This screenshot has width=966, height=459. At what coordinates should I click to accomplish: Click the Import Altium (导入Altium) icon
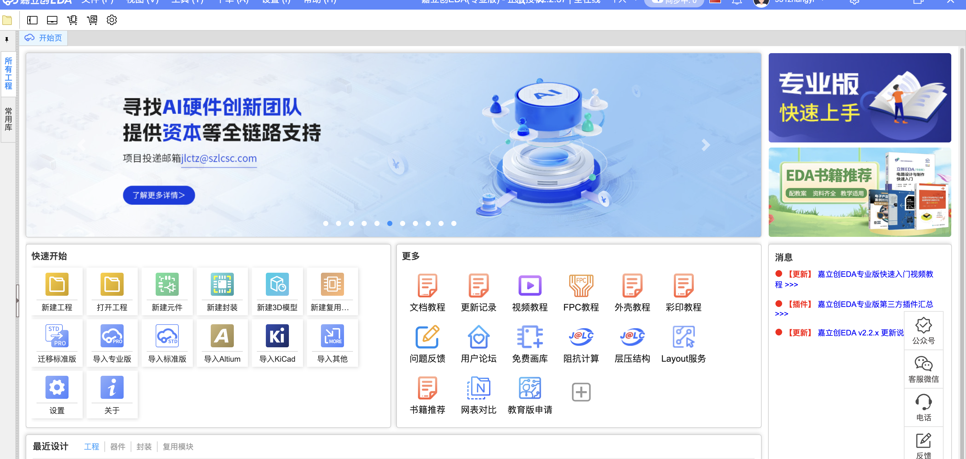(x=222, y=336)
